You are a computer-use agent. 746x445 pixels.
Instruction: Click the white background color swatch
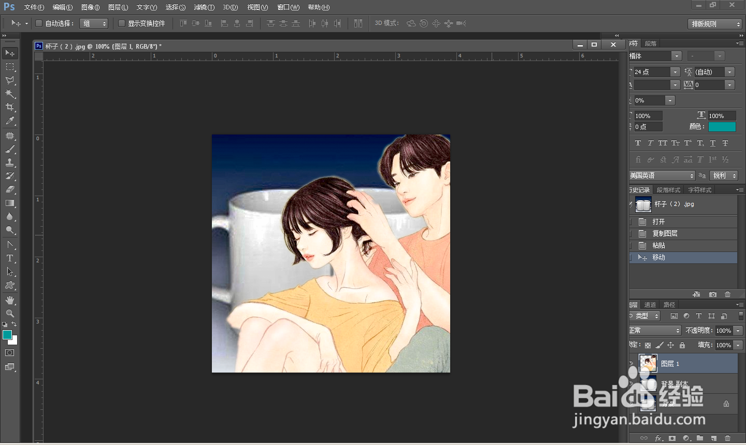point(14,341)
